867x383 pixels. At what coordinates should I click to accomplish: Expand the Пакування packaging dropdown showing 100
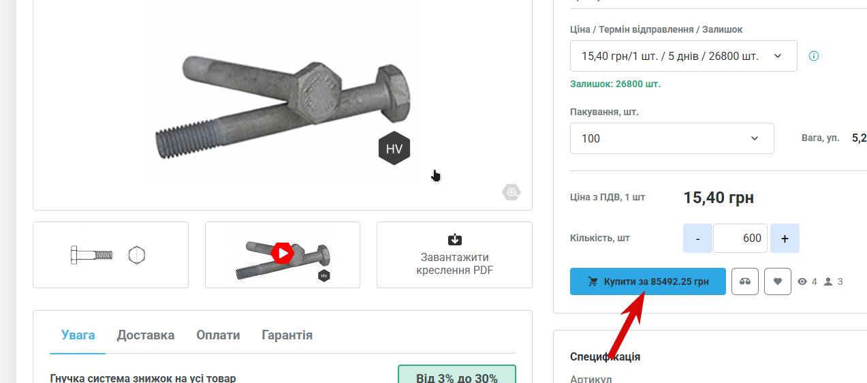pos(672,138)
